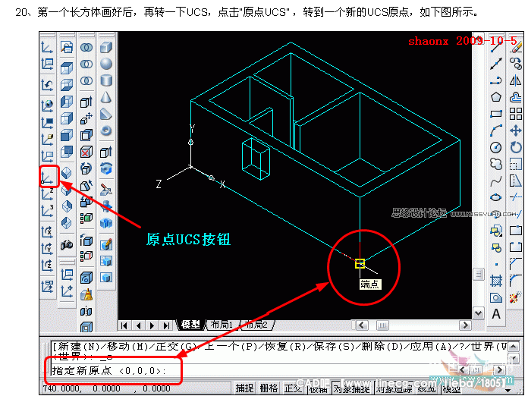528x396 pixels.
Task: Toggle the 捕捉 snap status button
Action: pos(244,388)
